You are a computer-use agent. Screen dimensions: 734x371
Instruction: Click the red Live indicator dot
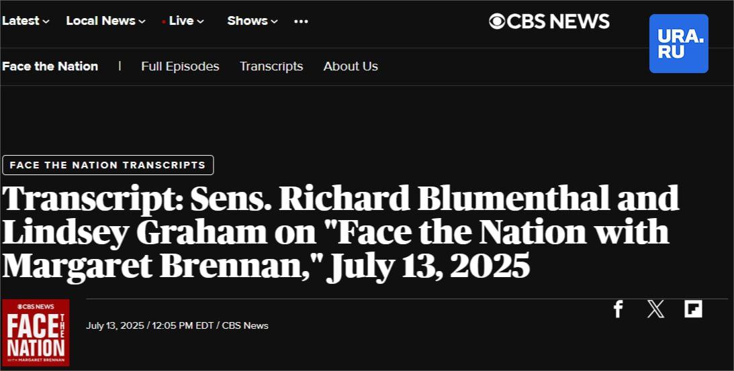click(163, 22)
